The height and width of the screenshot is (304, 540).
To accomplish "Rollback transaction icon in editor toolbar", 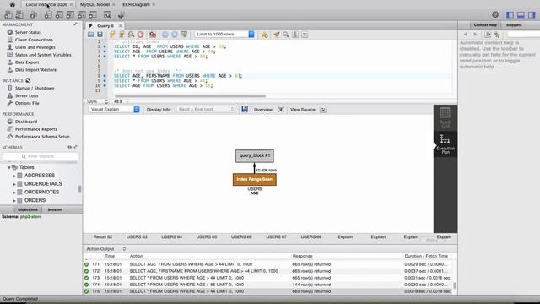I will (x=175, y=35).
